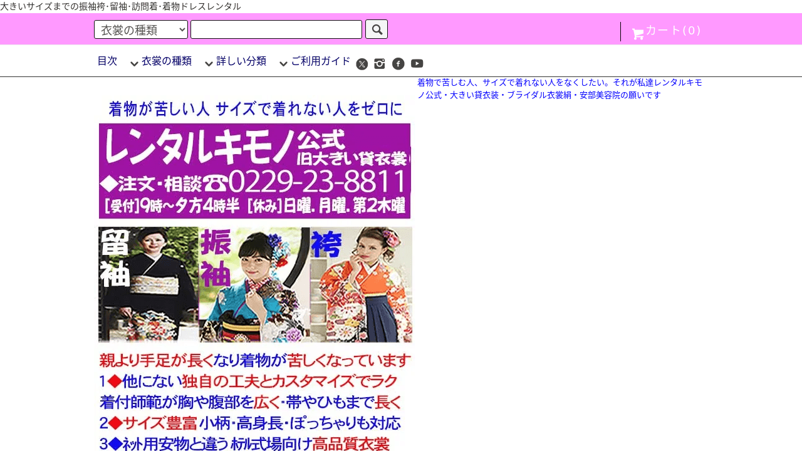The height and width of the screenshot is (451, 802).
Task: Focus the search text input field
Action: pos(276,29)
